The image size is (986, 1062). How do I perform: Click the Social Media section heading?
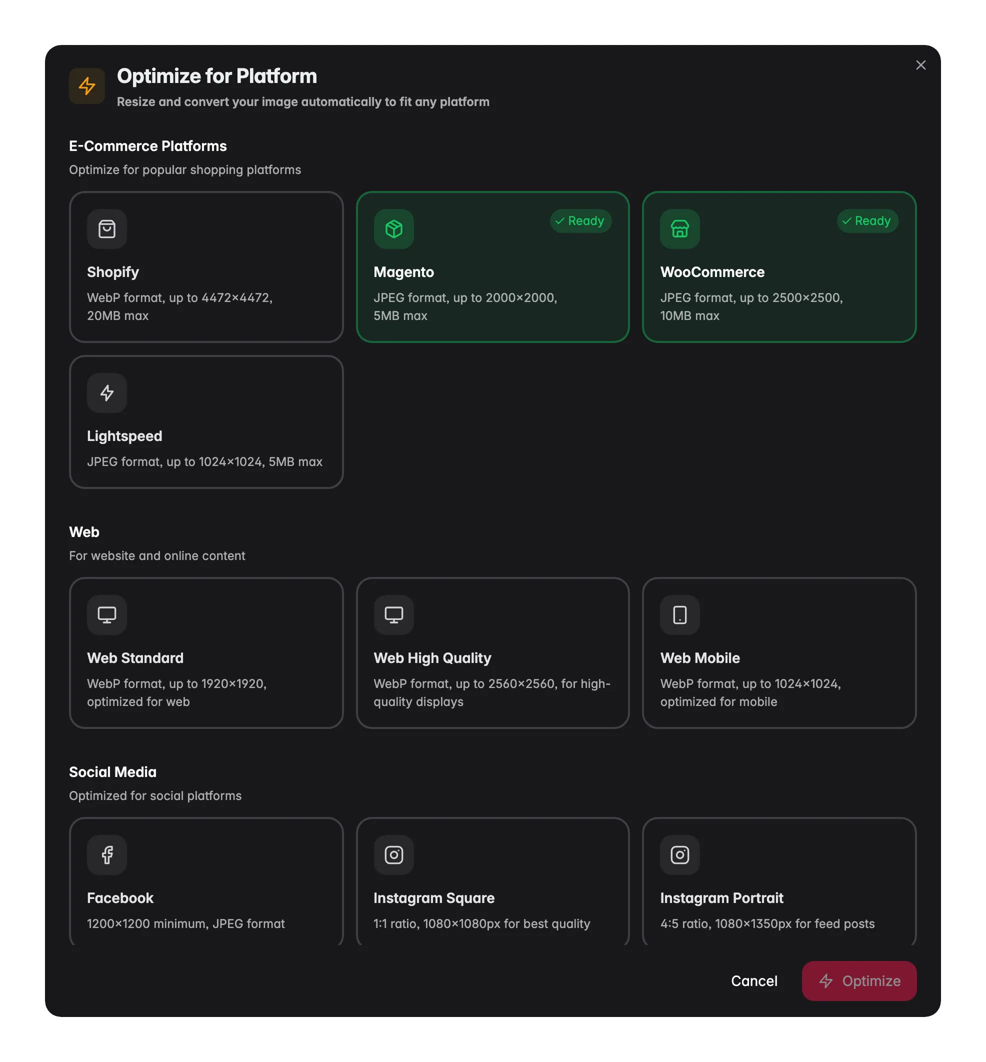[113, 772]
